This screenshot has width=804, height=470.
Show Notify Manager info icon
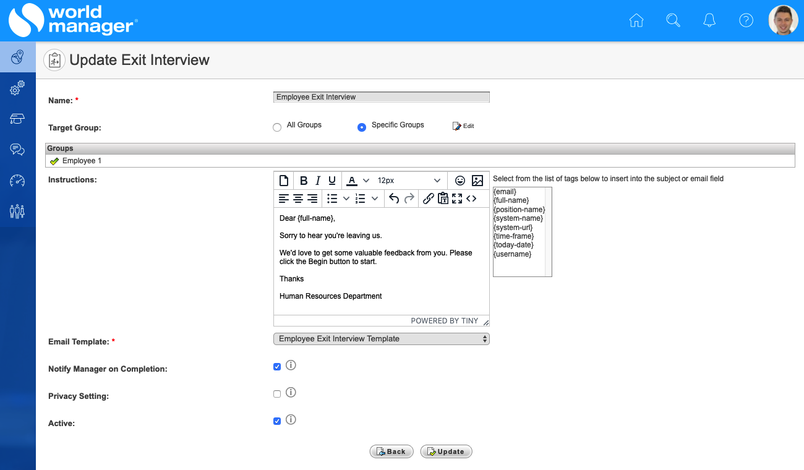(291, 365)
